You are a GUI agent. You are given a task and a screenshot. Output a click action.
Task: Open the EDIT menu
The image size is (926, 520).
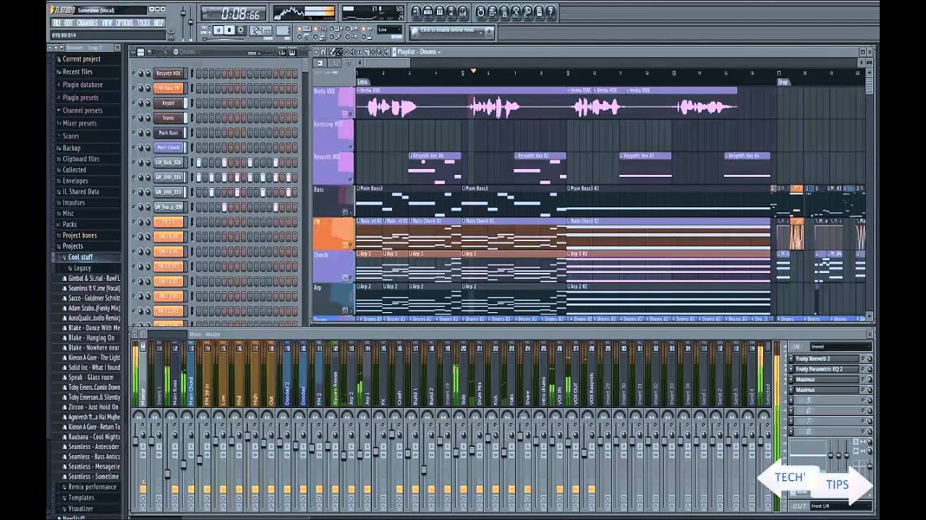click(x=68, y=23)
